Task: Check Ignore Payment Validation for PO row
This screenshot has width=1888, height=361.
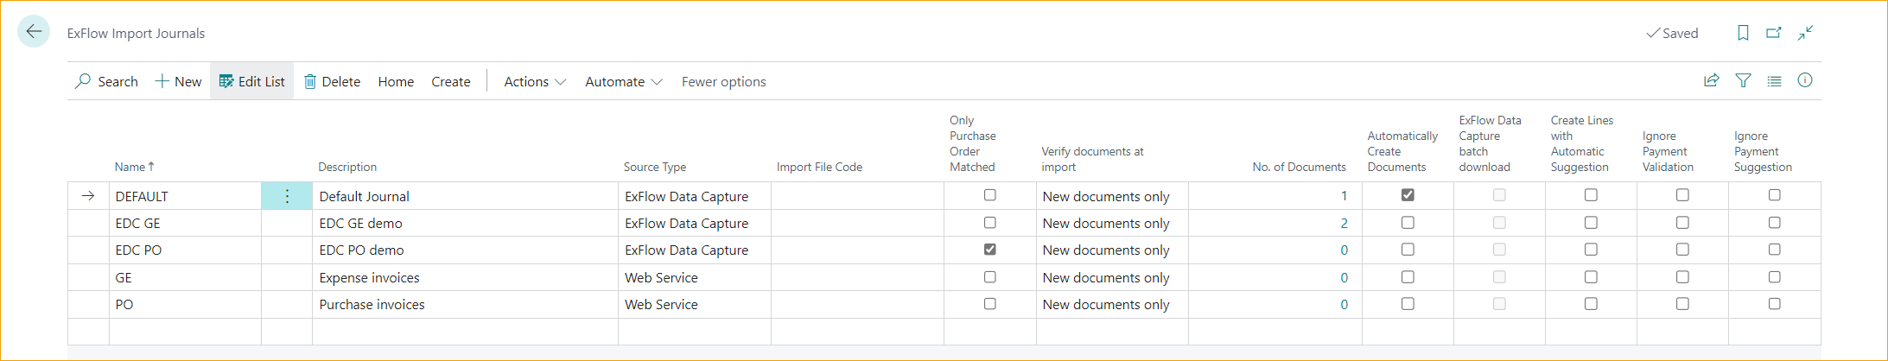Action: coord(1682,304)
